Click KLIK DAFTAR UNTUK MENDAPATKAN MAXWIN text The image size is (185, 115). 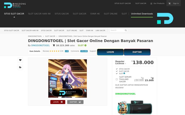132,86
